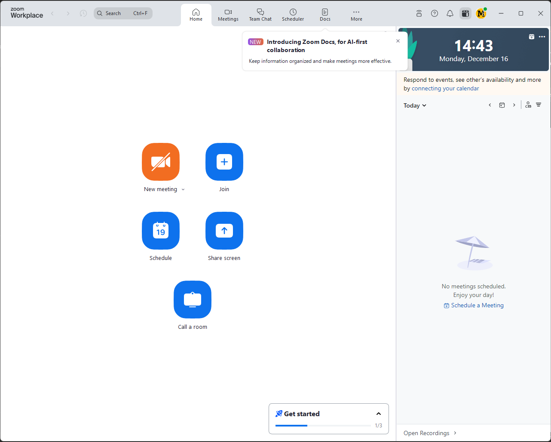Click the "No meetings scheduled." text
This screenshot has width=551, height=442.
click(x=474, y=286)
